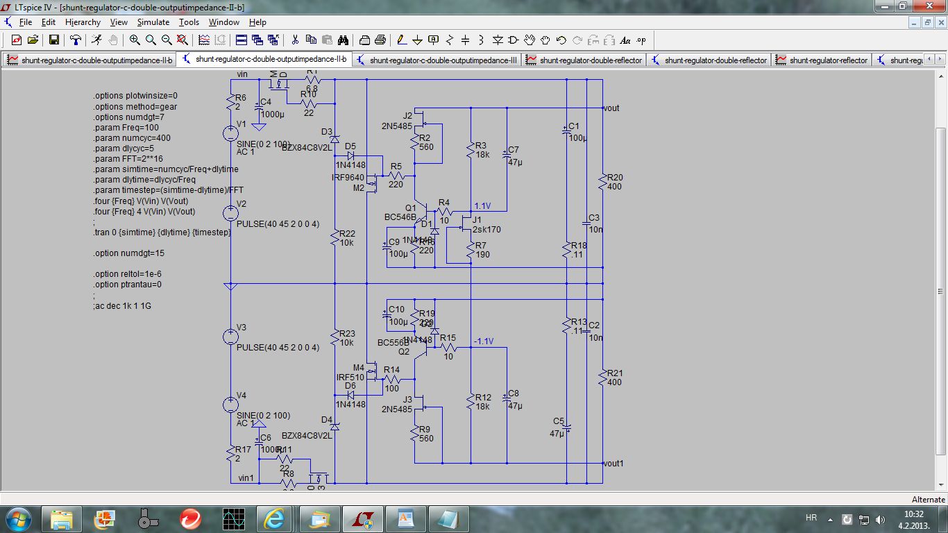Screen dimensions: 948x533
Task: Select the SPICE directive '.op' tool
Action: (641, 40)
